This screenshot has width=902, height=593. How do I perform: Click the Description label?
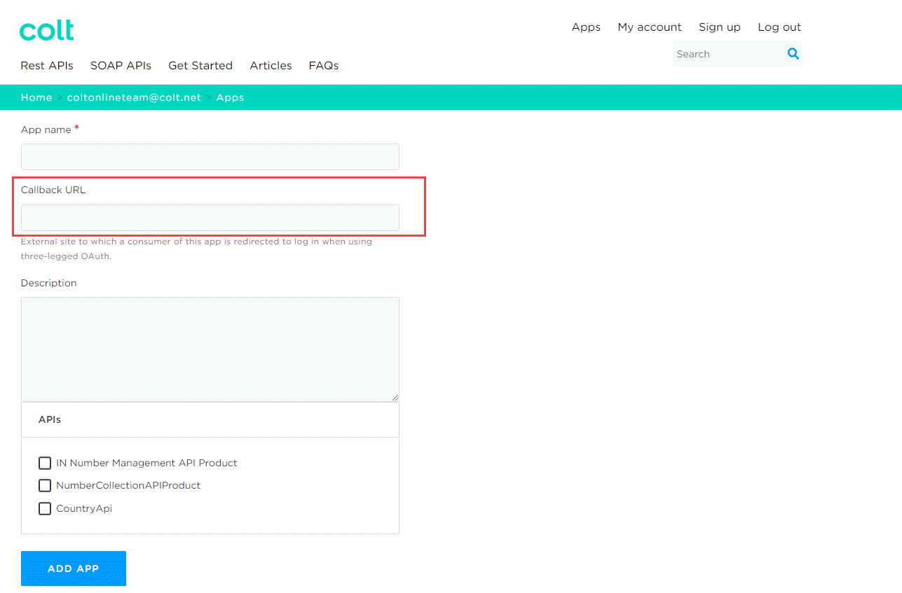49,283
